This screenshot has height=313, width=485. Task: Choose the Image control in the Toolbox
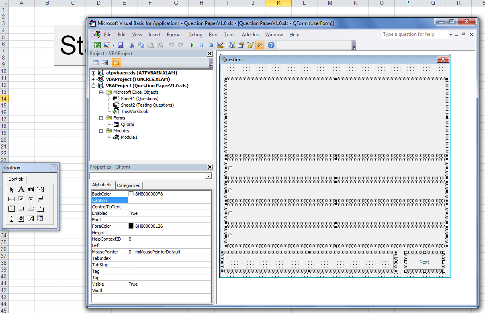click(31, 218)
